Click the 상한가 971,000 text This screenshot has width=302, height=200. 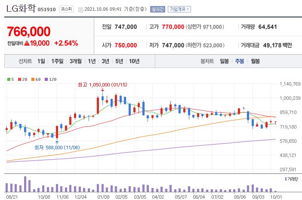(x=205, y=27)
